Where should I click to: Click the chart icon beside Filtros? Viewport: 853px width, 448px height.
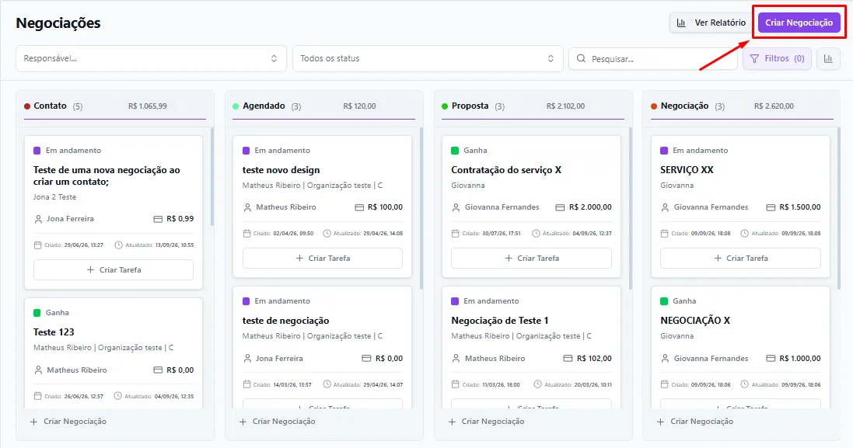pyautogui.click(x=828, y=59)
